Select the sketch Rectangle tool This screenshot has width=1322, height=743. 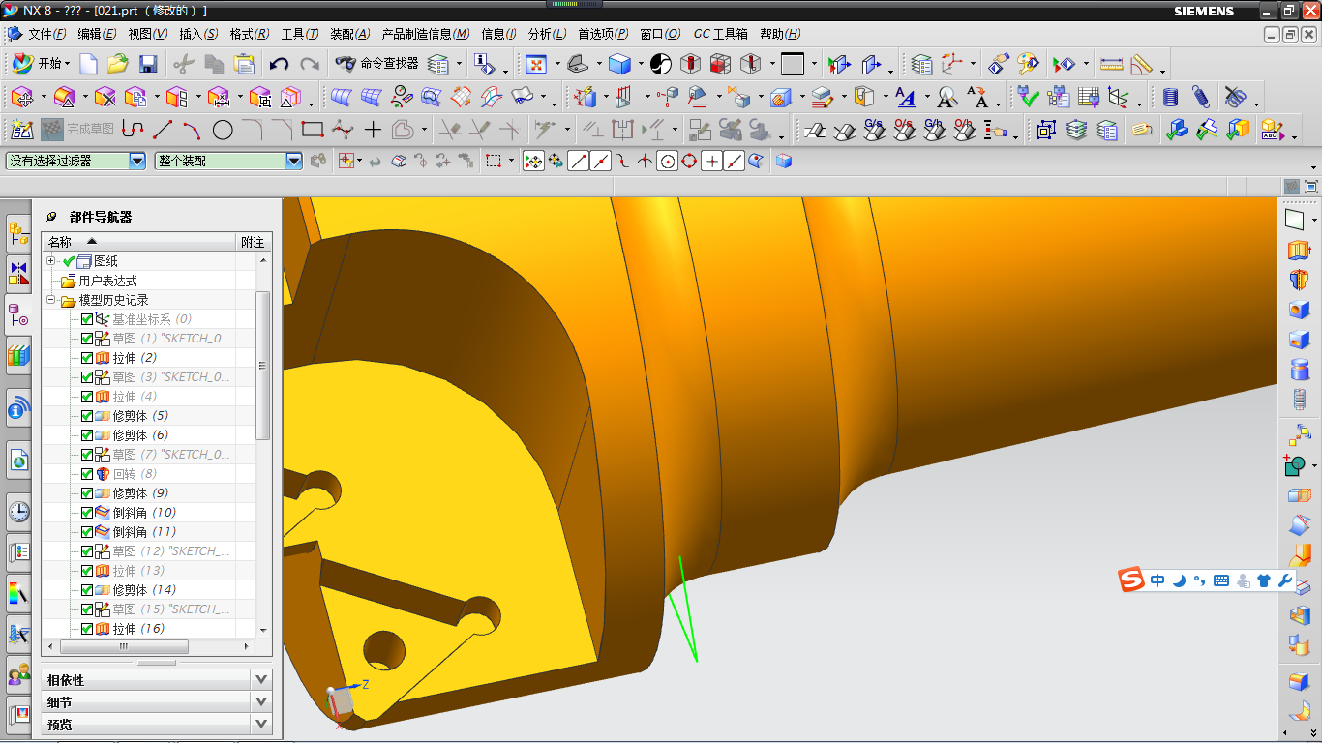click(x=312, y=129)
